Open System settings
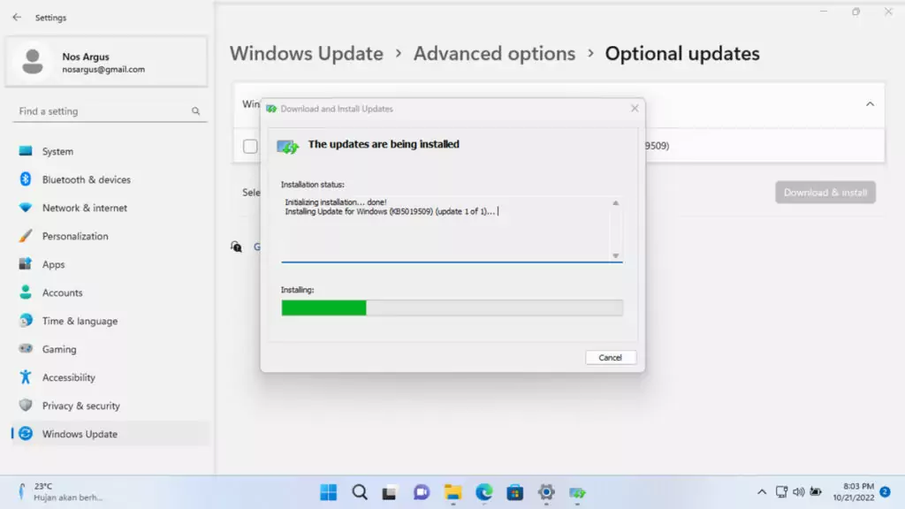The height and width of the screenshot is (509, 905). [x=110, y=151]
